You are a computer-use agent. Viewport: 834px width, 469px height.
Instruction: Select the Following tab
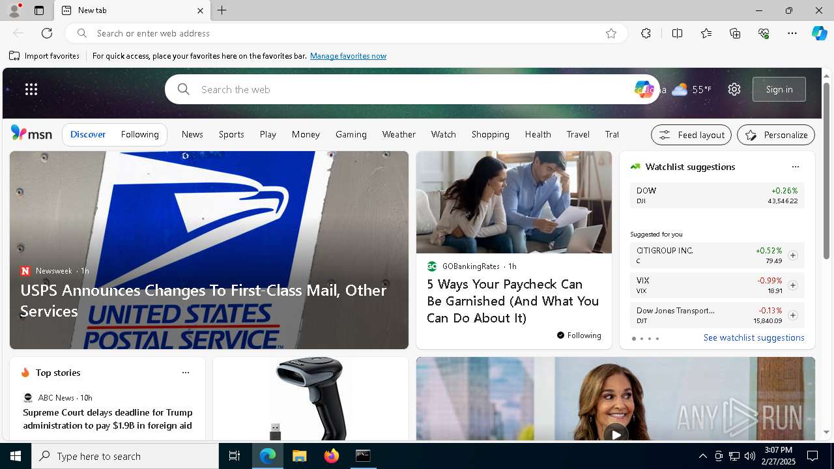point(139,134)
